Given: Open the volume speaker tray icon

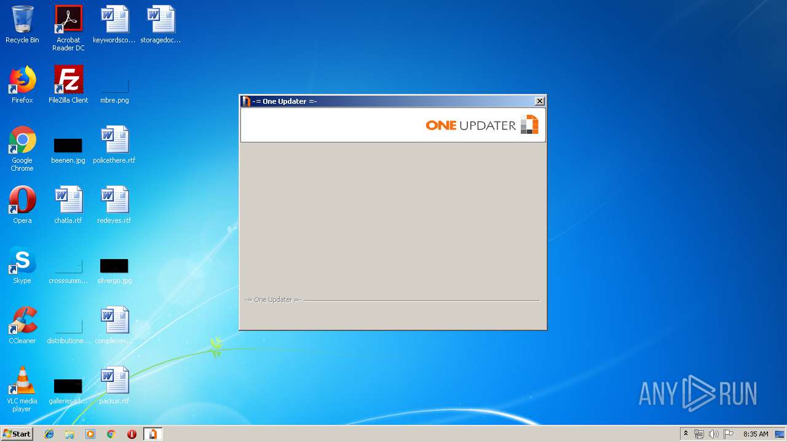Looking at the screenshot, I should coord(714,434).
